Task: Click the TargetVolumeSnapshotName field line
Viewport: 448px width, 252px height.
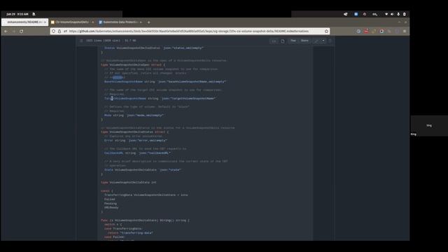Action: coord(160,98)
